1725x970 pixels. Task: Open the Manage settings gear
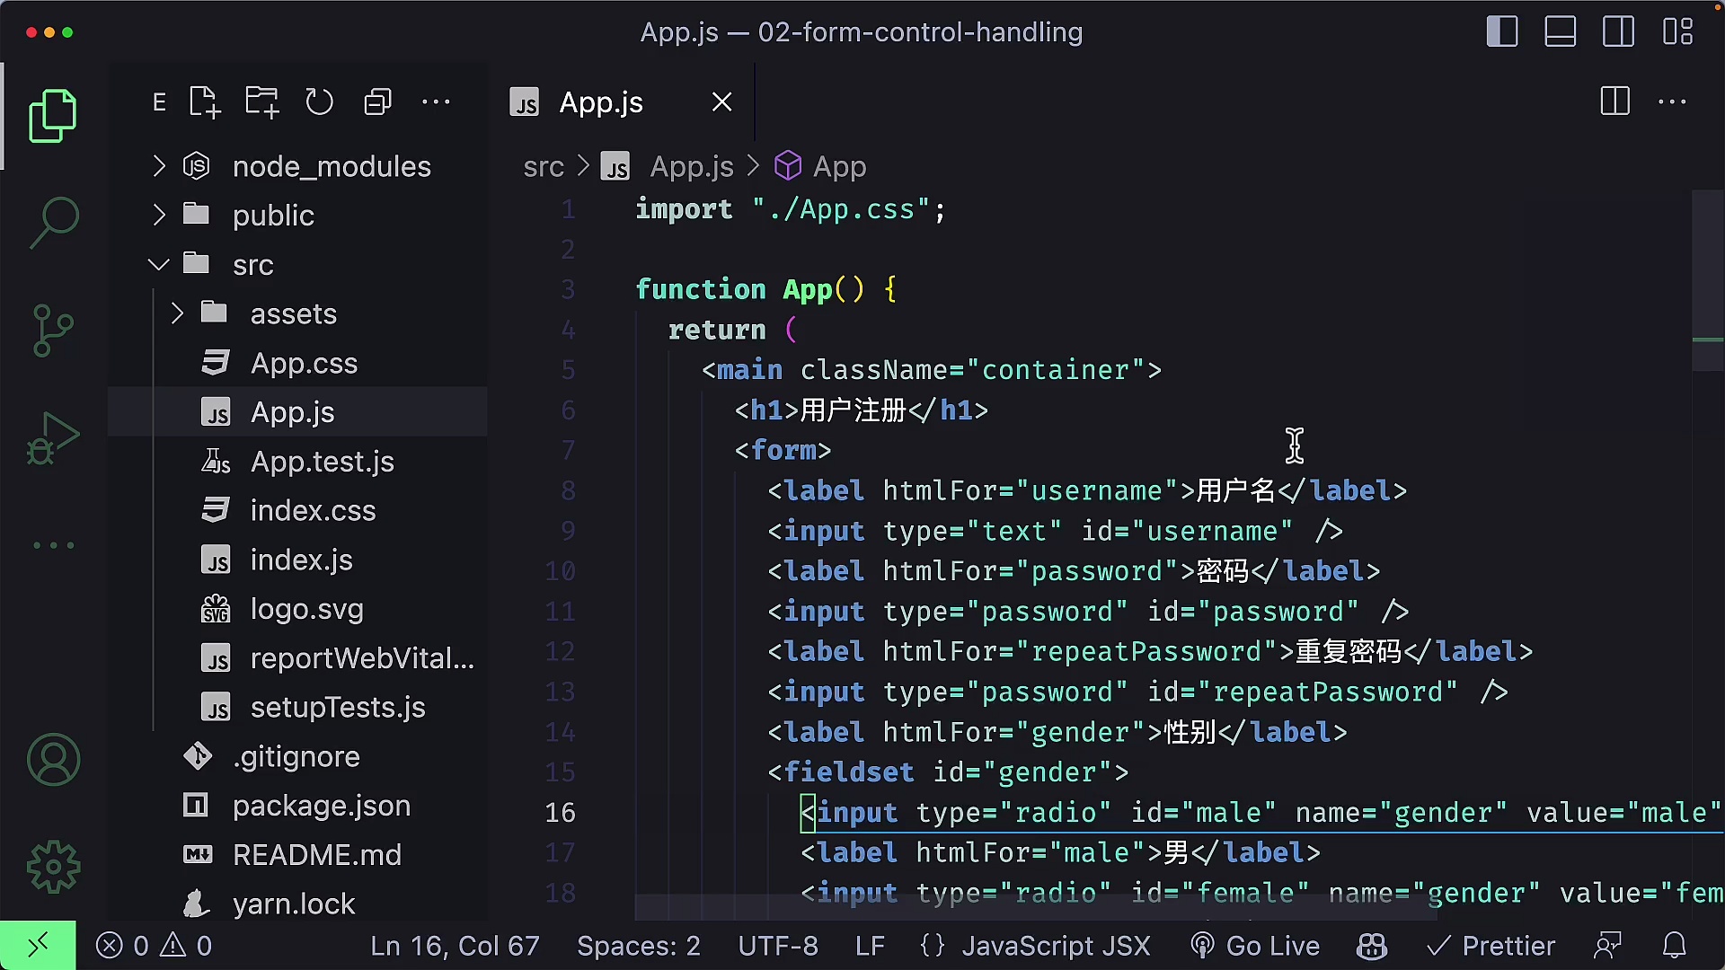52,867
